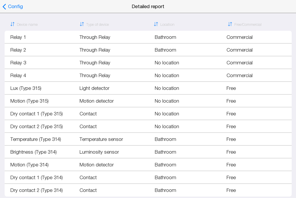Image resolution: width=296 pixels, height=198 pixels.
Task: Click the sort arrows beside Type of device
Action: (82, 24)
